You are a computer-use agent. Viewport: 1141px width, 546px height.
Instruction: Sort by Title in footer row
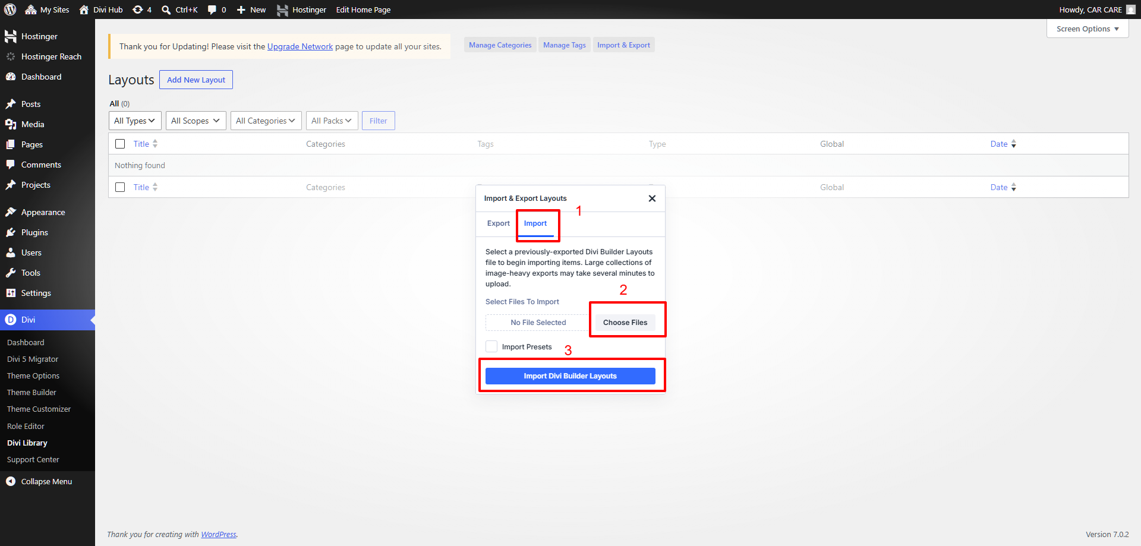pos(145,187)
